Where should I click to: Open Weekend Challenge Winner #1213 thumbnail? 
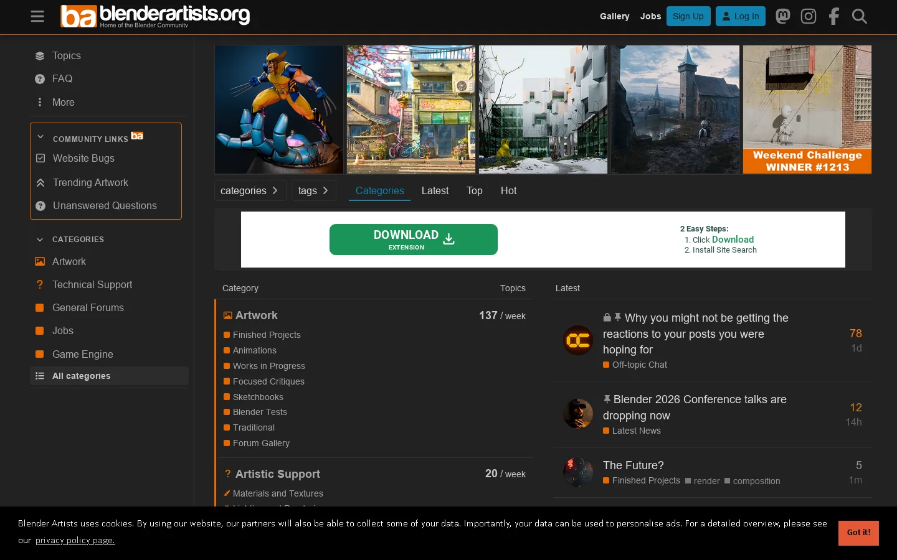click(x=807, y=110)
